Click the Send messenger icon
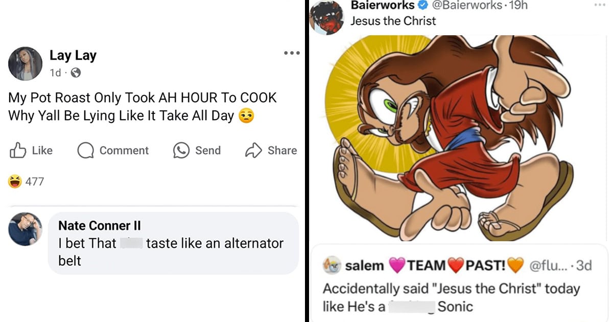The height and width of the screenshot is (322, 613). [181, 150]
